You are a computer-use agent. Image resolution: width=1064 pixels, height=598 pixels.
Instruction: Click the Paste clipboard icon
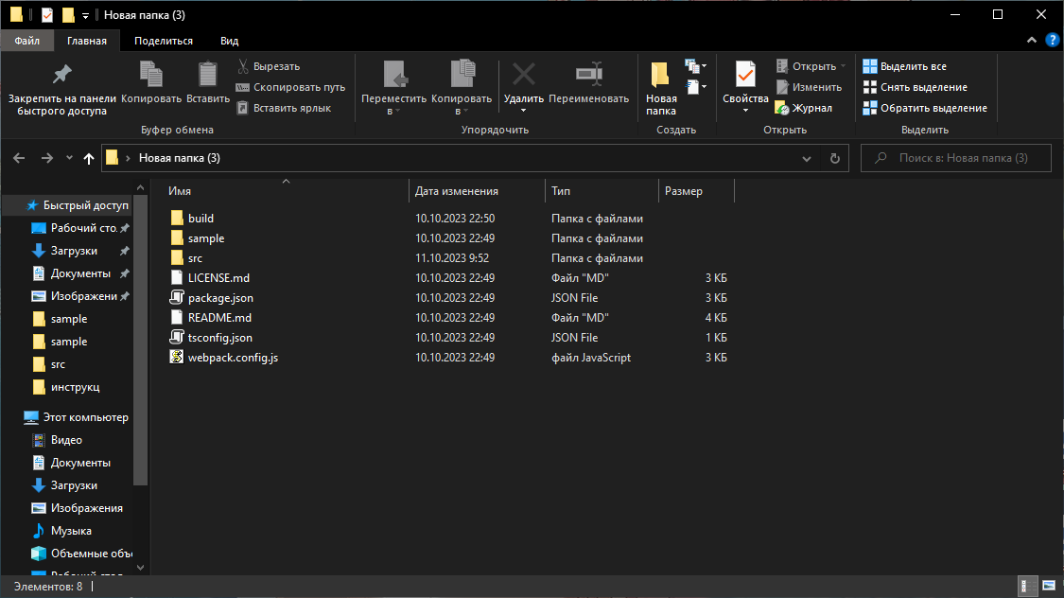point(207,75)
